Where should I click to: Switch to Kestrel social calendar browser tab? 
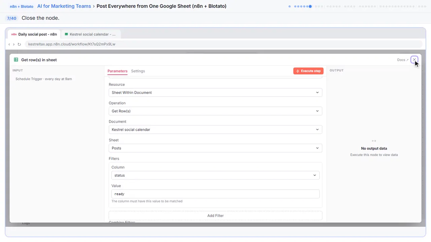click(91, 34)
